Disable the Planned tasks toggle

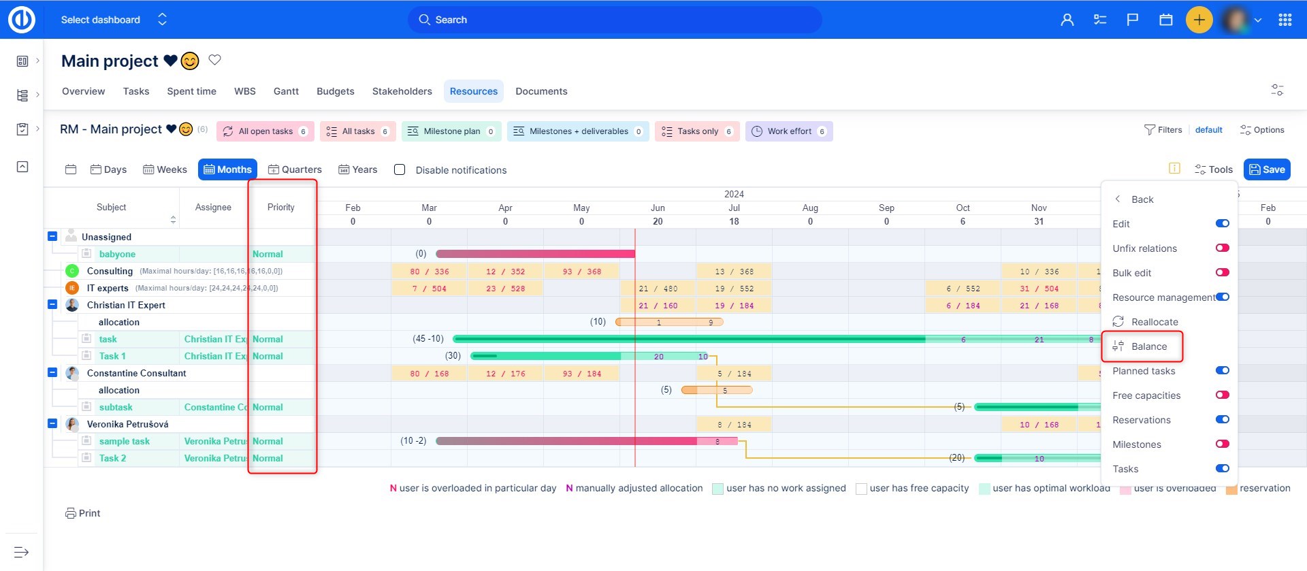[x=1222, y=371]
